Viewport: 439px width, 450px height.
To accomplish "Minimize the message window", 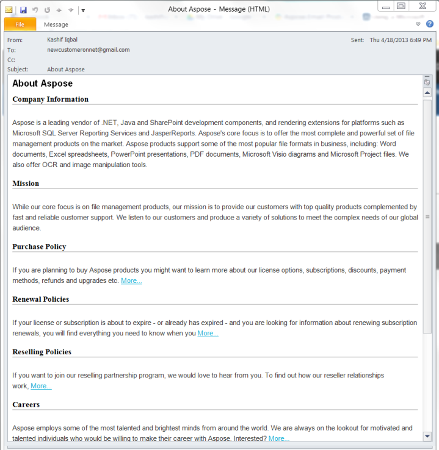I will click(386, 6).
